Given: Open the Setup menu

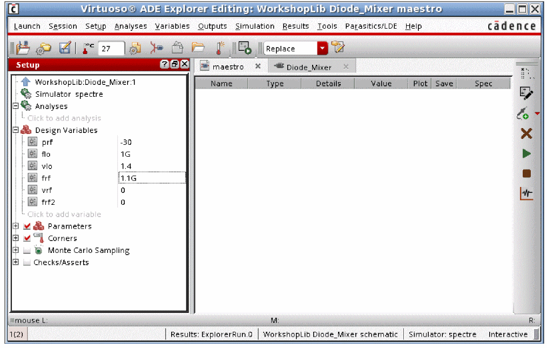Looking at the screenshot, I should click(96, 26).
